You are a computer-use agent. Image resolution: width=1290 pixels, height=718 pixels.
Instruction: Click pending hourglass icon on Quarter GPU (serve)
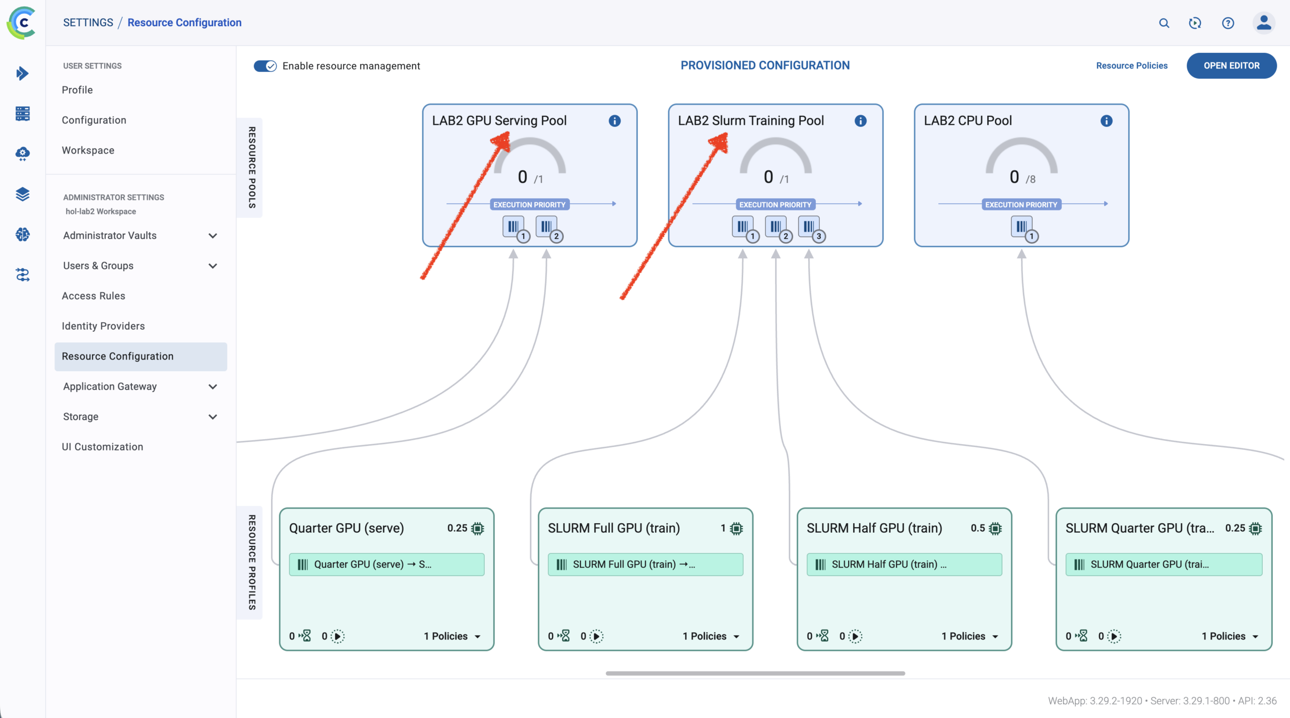(305, 636)
